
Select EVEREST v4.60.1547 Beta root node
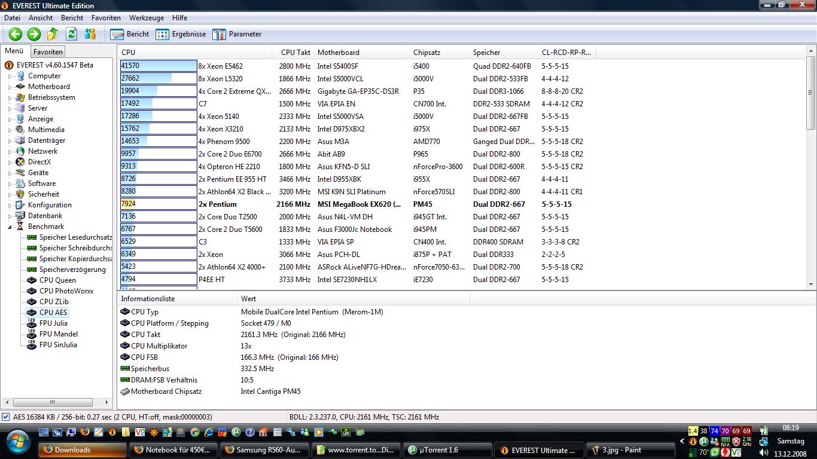pyautogui.click(x=49, y=65)
